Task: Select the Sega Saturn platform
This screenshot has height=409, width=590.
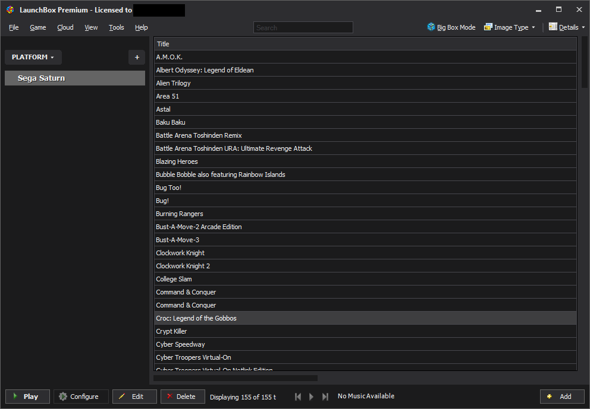Action: pos(75,78)
